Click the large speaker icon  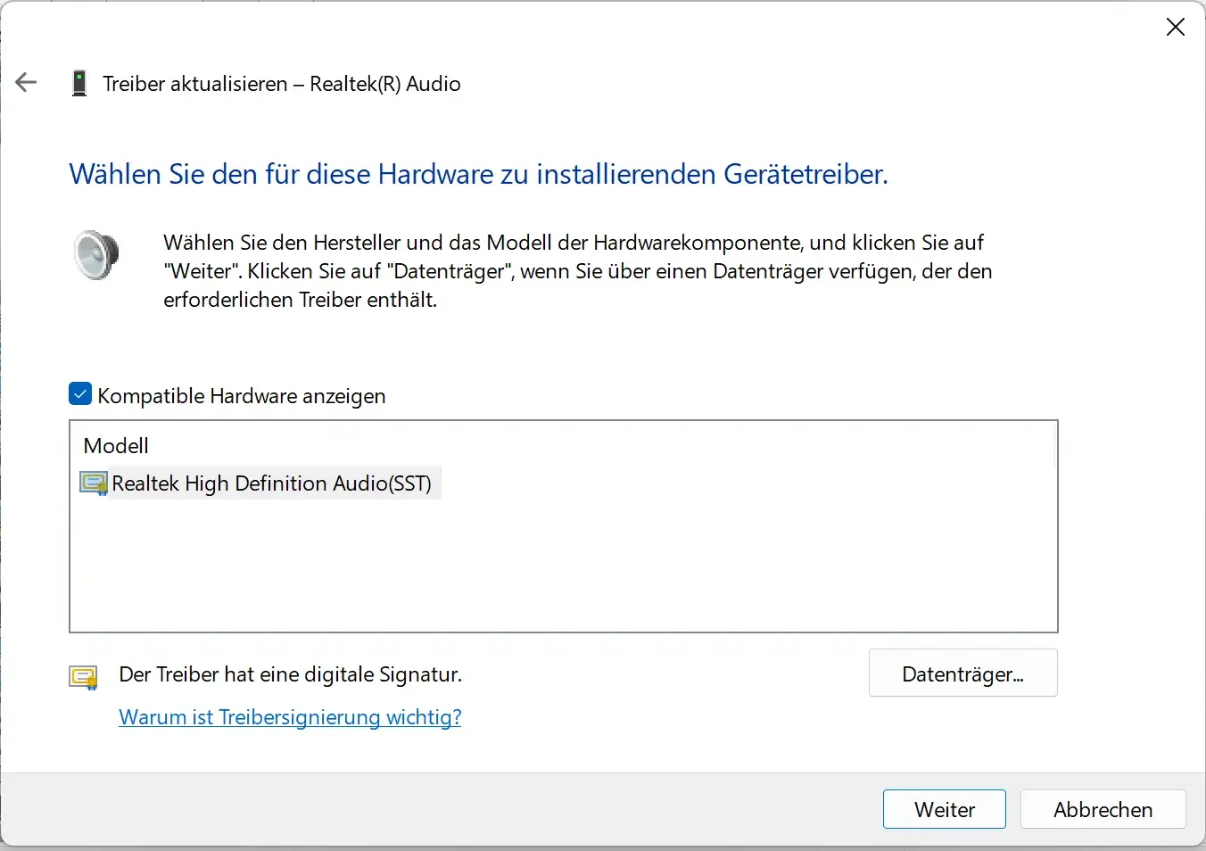click(x=96, y=255)
